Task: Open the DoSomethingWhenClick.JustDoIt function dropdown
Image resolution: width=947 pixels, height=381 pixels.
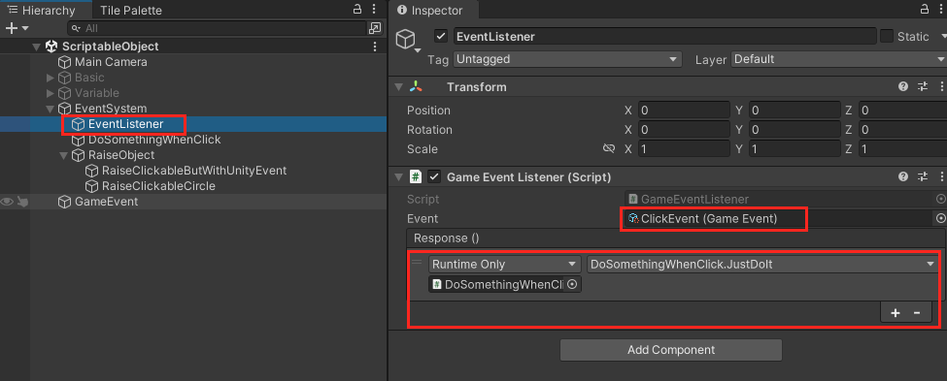Action: click(762, 264)
